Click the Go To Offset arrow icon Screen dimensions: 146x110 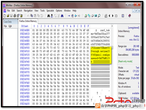69,16
